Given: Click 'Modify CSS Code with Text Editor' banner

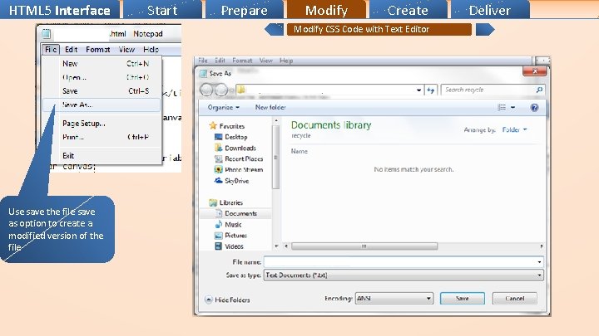Looking at the screenshot, I should [x=379, y=29].
